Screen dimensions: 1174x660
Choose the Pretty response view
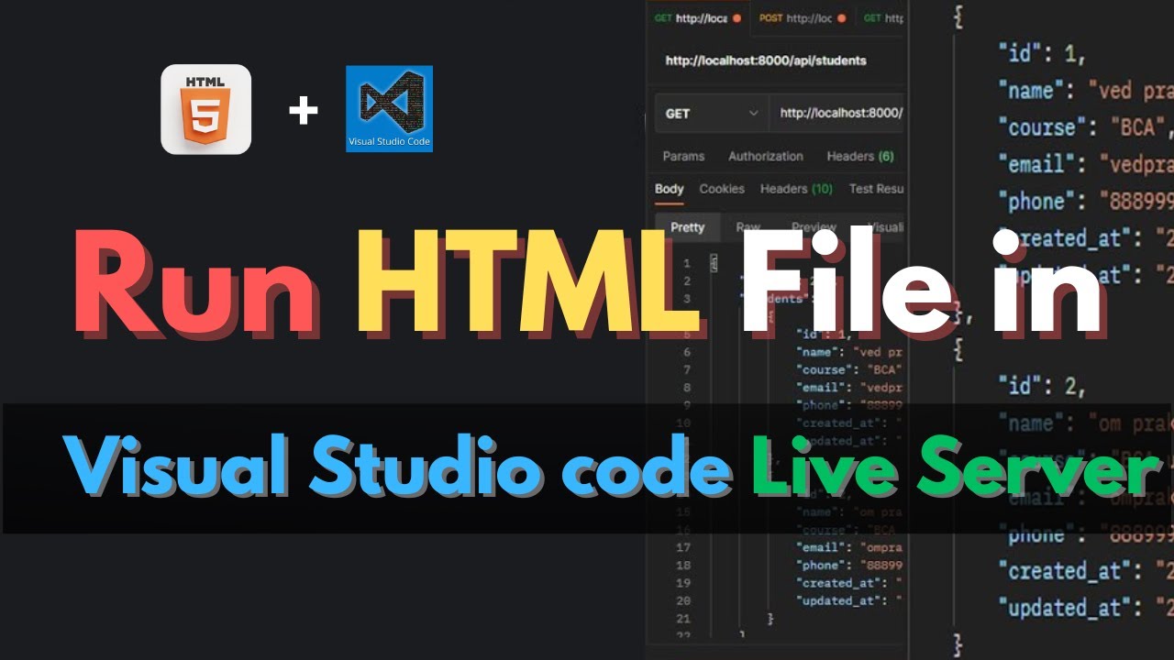pyautogui.click(x=687, y=227)
